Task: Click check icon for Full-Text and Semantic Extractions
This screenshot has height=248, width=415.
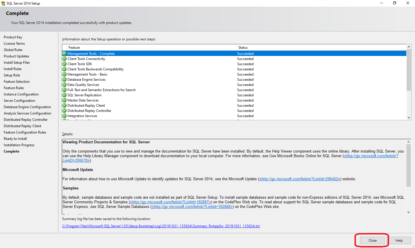Action: coord(64,90)
